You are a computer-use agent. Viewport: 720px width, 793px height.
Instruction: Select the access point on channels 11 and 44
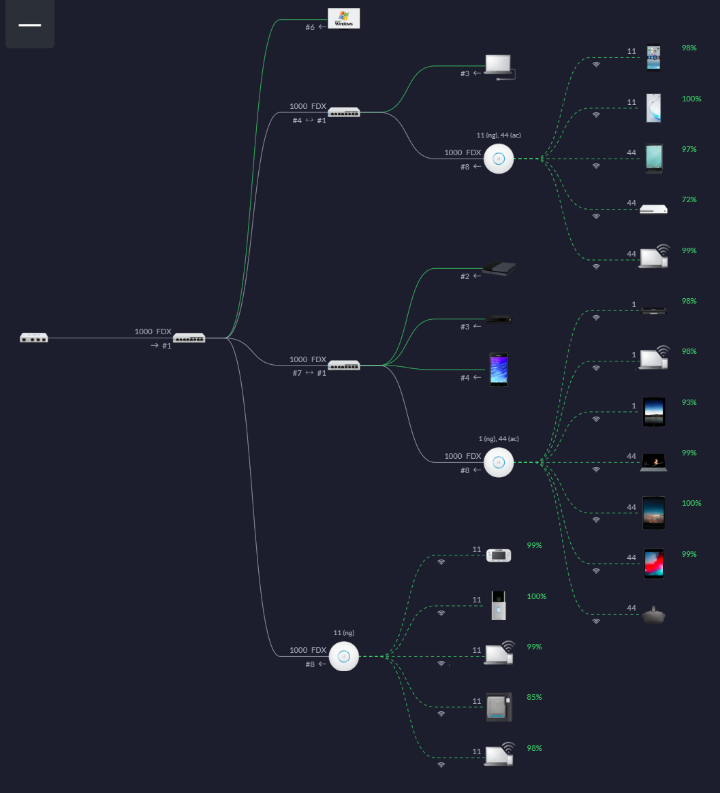[x=499, y=159]
